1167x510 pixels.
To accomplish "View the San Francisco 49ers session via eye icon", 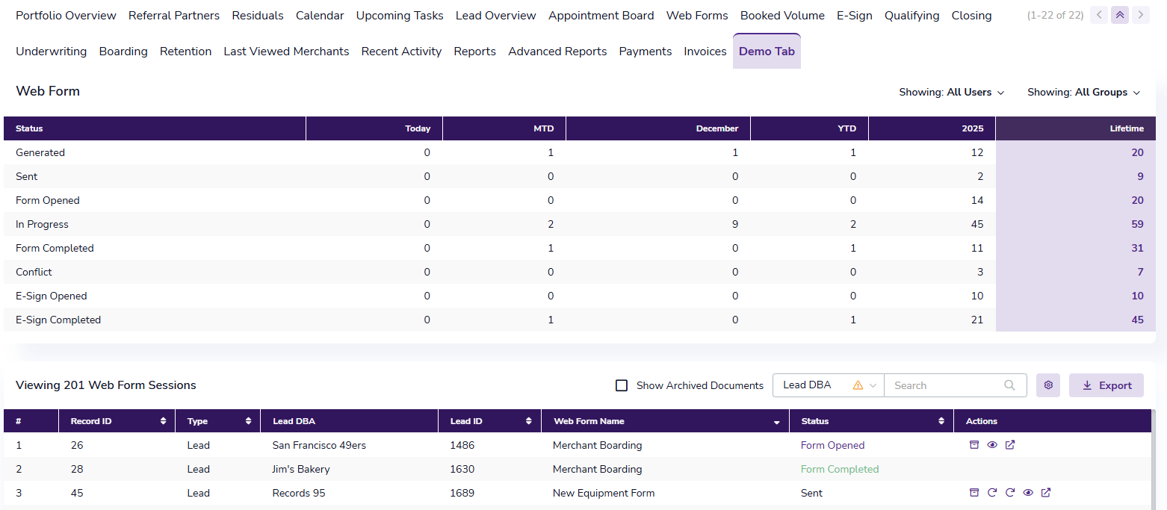I will (992, 445).
